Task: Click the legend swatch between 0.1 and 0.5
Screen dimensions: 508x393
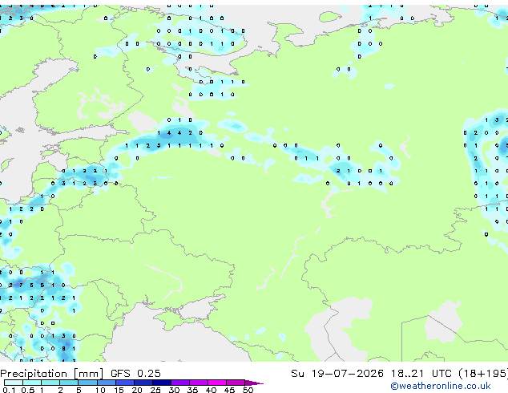Action: pos(14,383)
